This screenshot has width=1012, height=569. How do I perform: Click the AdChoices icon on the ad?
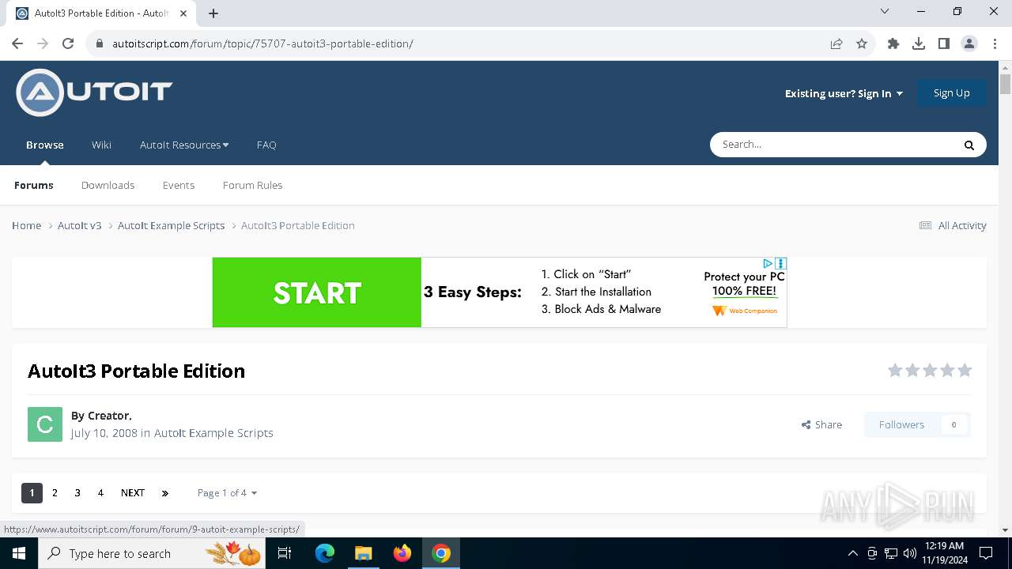768,263
